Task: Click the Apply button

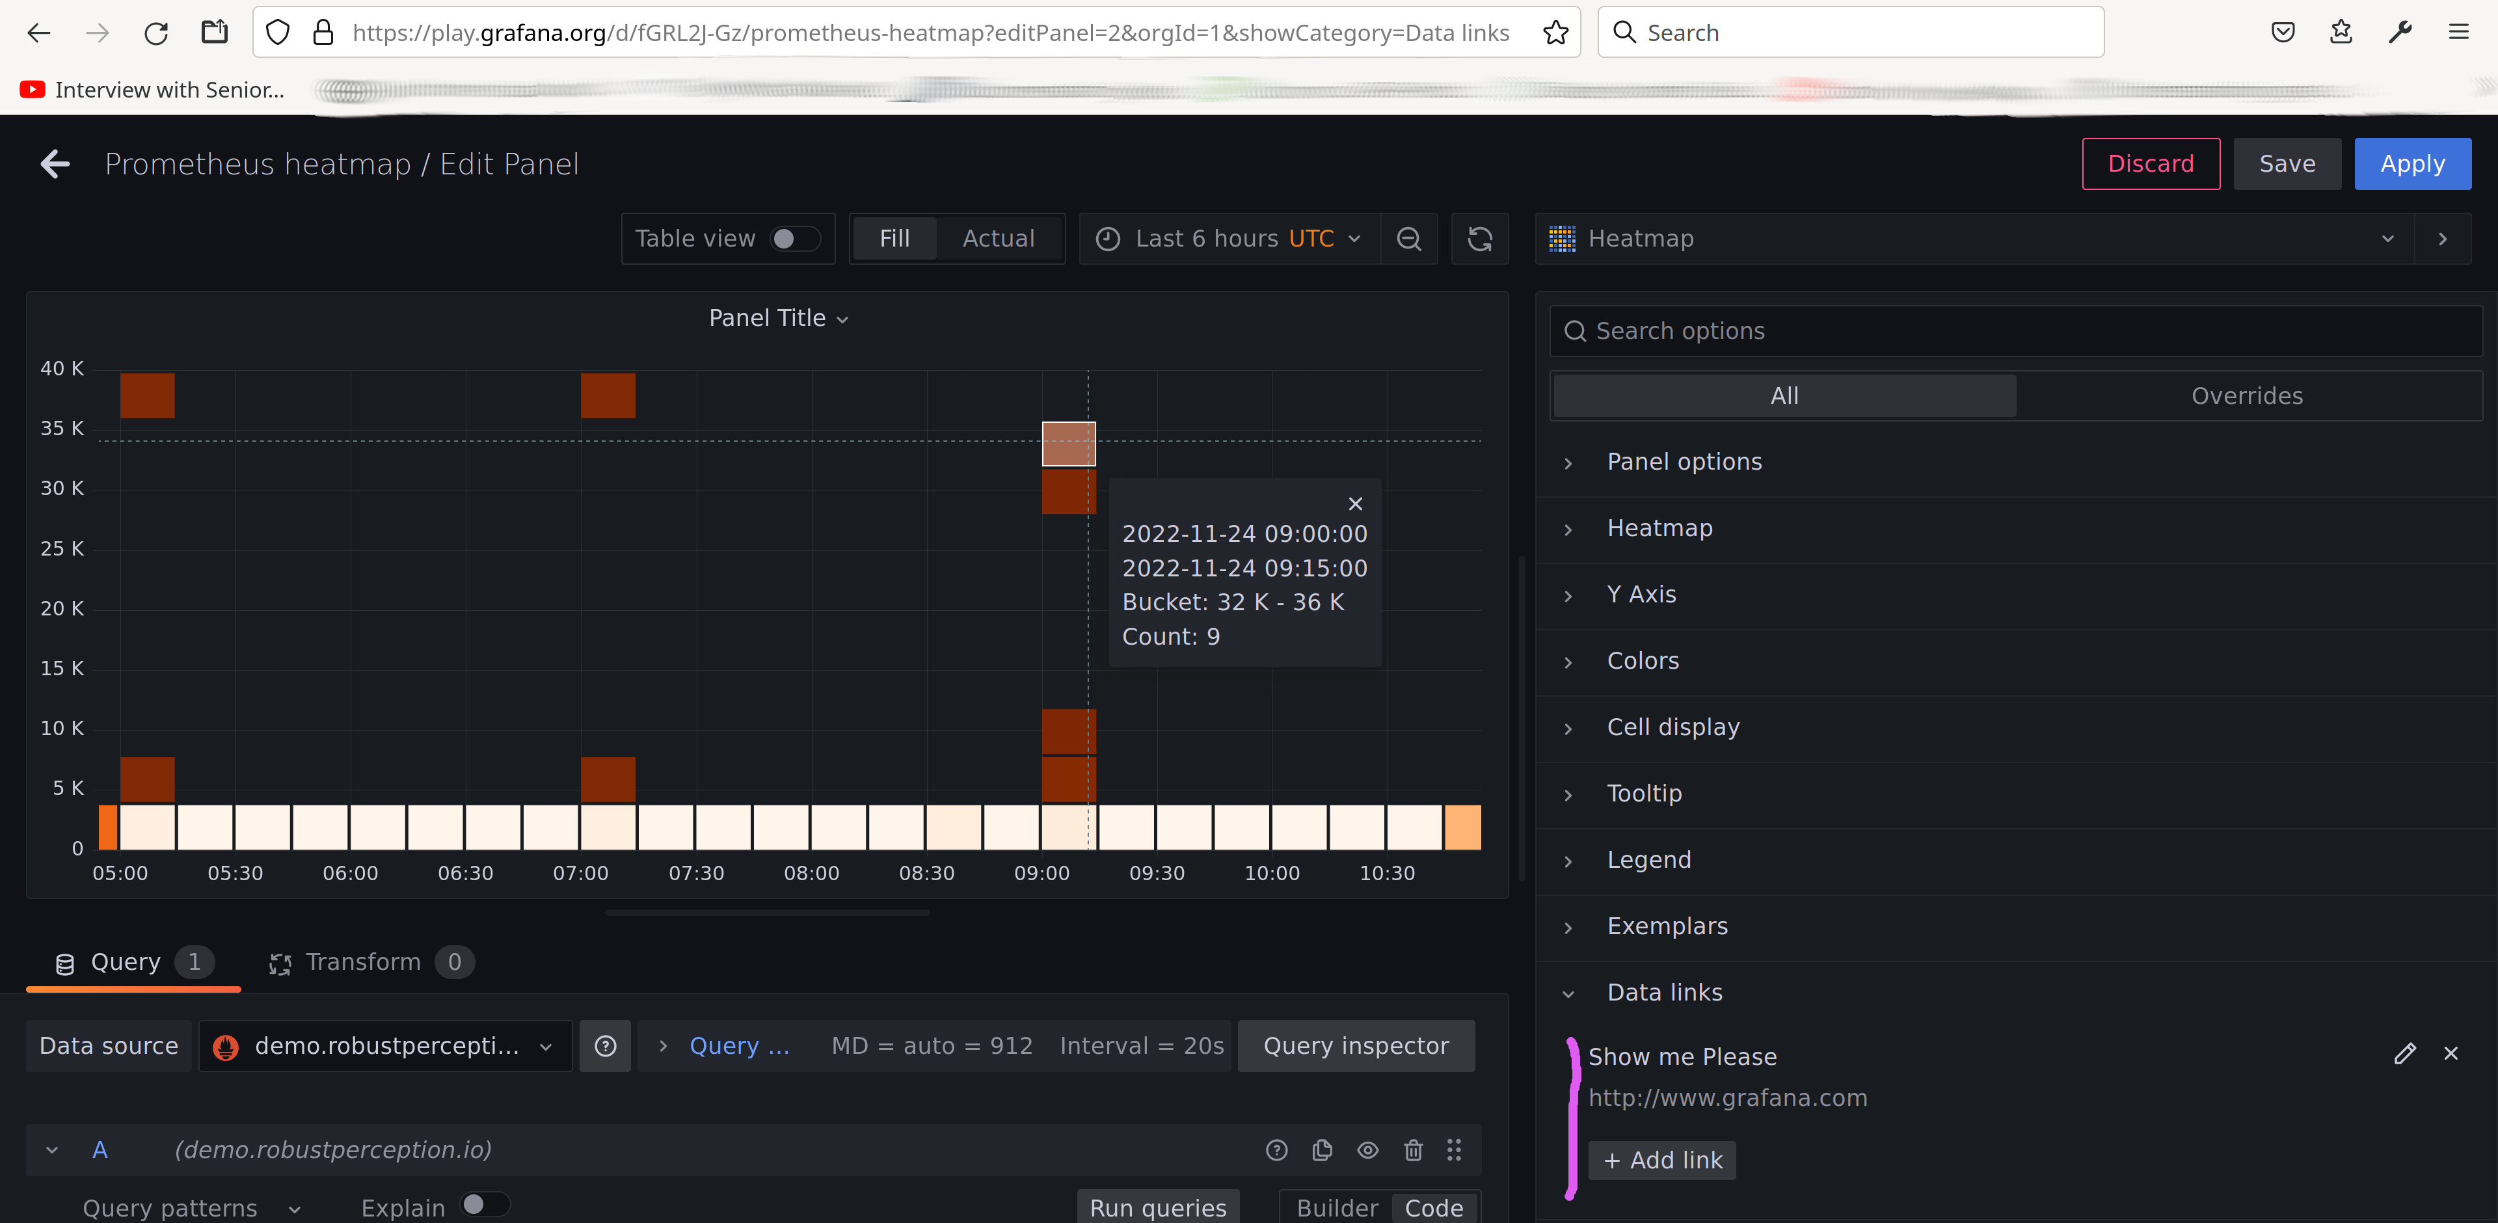Action: click(2413, 163)
